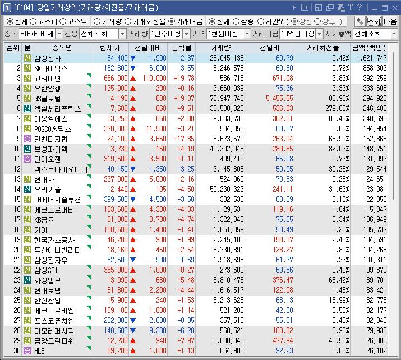The height and width of the screenshot is (360, 401).
Task: Click 에코프로머티 price 103,600
Action: click(x=116, y=209)
